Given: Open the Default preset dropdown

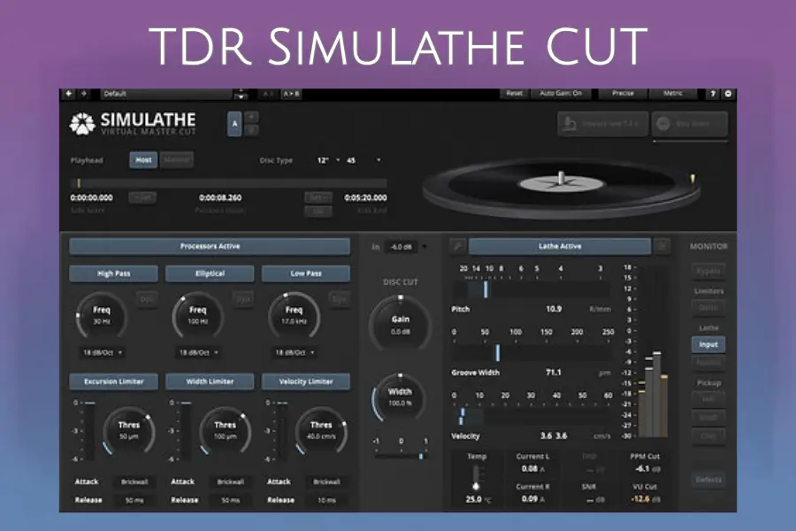Looking at the screenshot, I should (x=166, y=94).
